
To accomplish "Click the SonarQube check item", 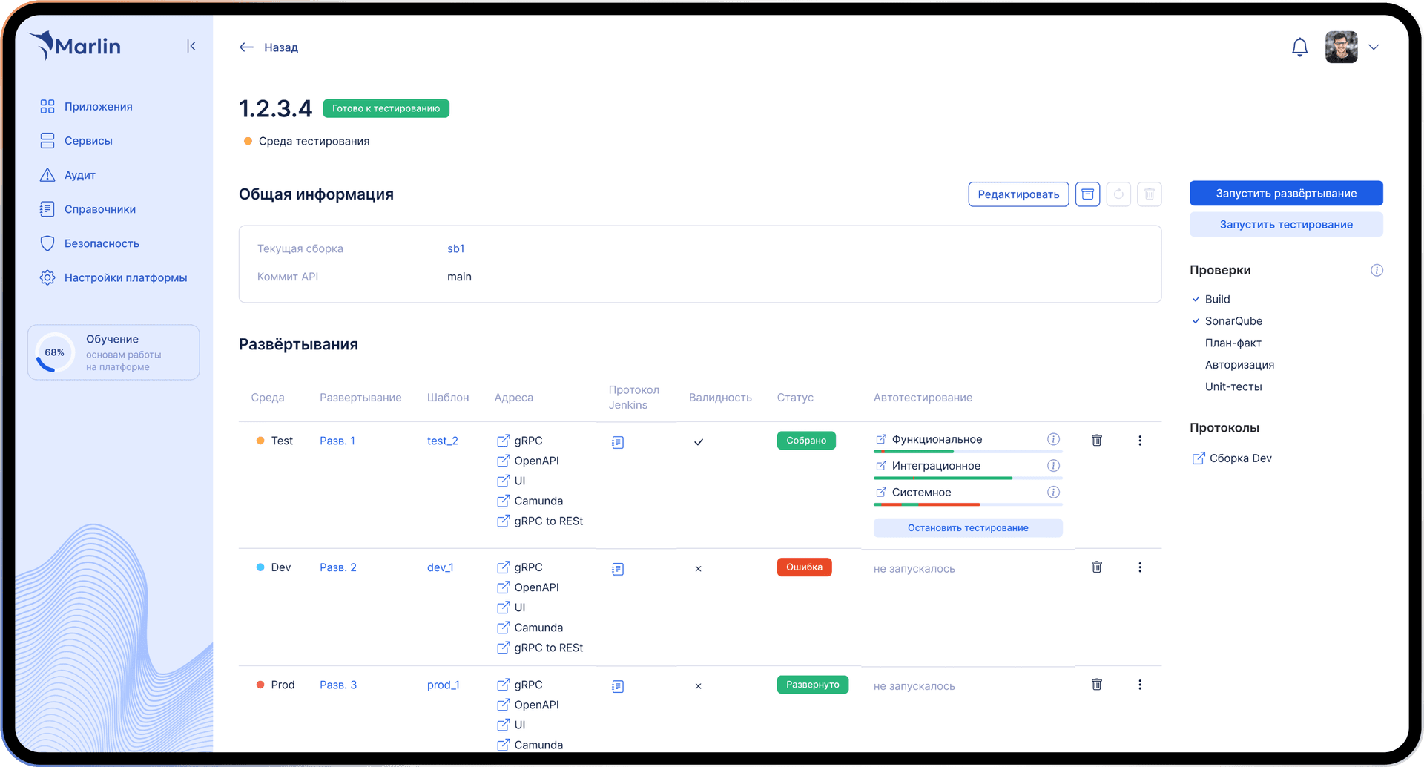I will 1233,321.
